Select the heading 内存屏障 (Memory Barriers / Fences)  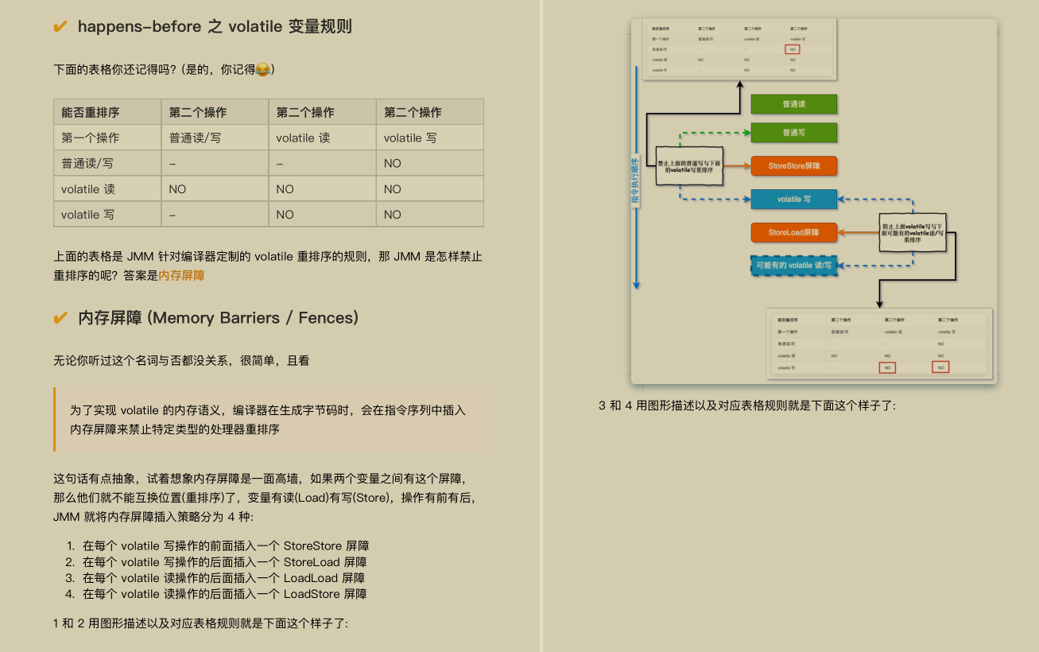pos(219,318)
